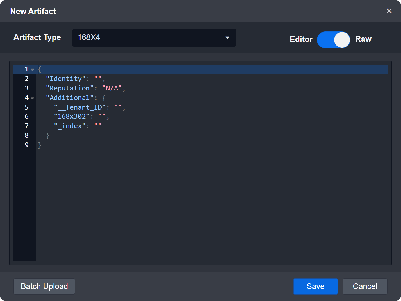Collapse the root JSON object fold arrow

coord(32,69)
